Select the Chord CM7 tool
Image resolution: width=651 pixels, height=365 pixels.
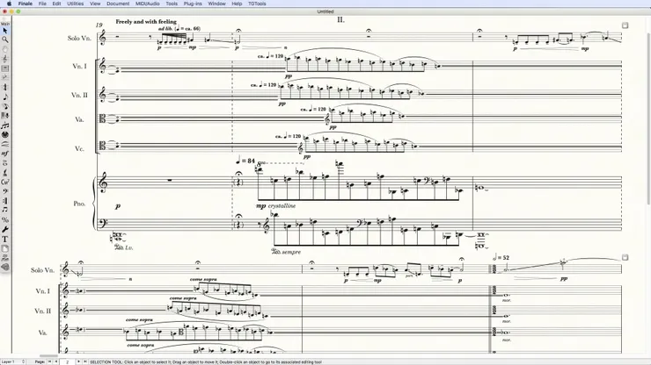click(x=5, y=182)
